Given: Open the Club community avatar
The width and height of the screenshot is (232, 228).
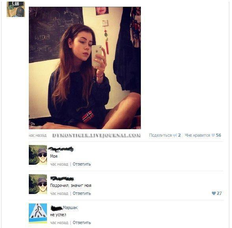Looking at the screenshot, I should [16, 9].
